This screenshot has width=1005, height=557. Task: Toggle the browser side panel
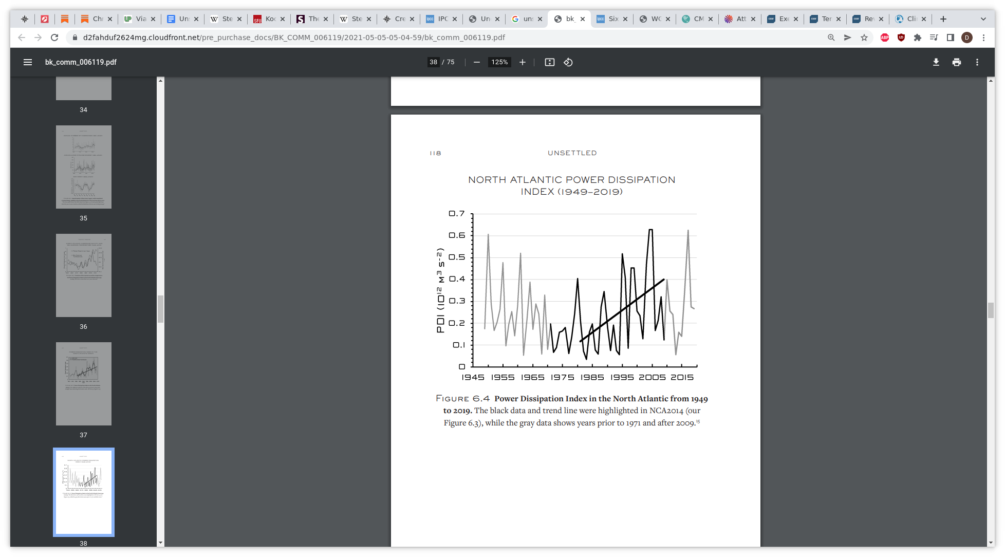click(x=951, y=38)
